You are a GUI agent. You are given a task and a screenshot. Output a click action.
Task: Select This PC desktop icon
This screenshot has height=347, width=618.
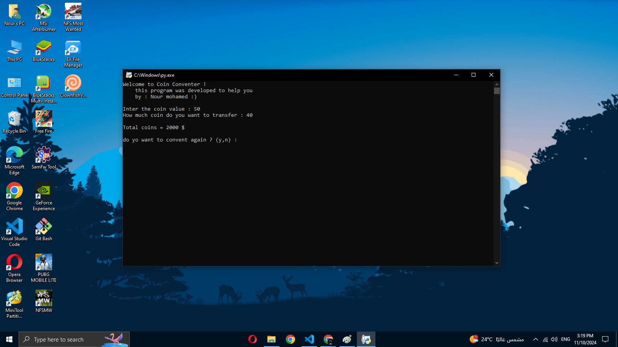(14, 51)
